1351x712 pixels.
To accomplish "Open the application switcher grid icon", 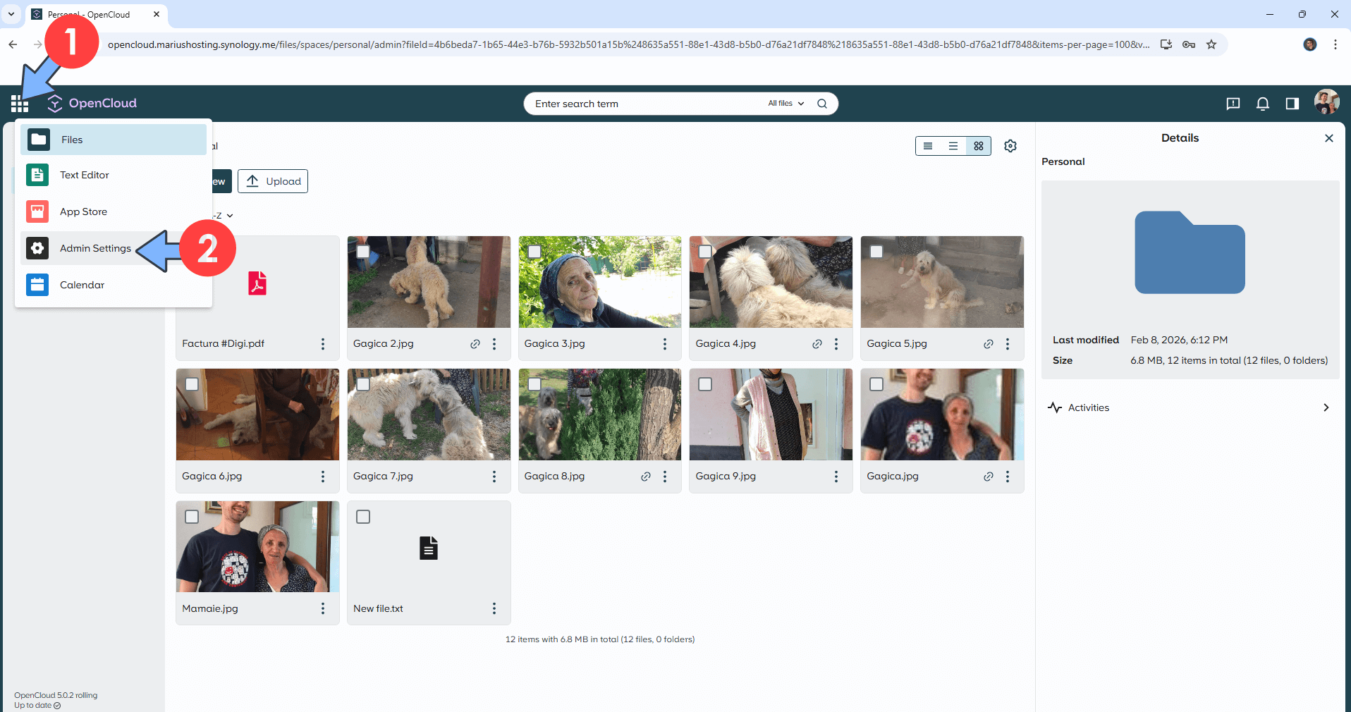I will (x=20, y=104).
